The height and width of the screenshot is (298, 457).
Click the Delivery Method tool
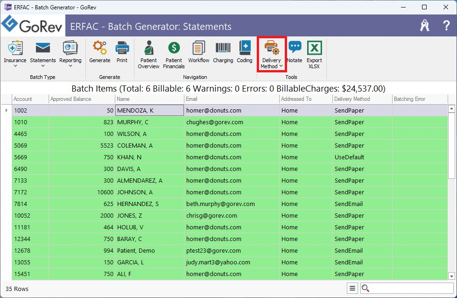click(x=272, y=54)
